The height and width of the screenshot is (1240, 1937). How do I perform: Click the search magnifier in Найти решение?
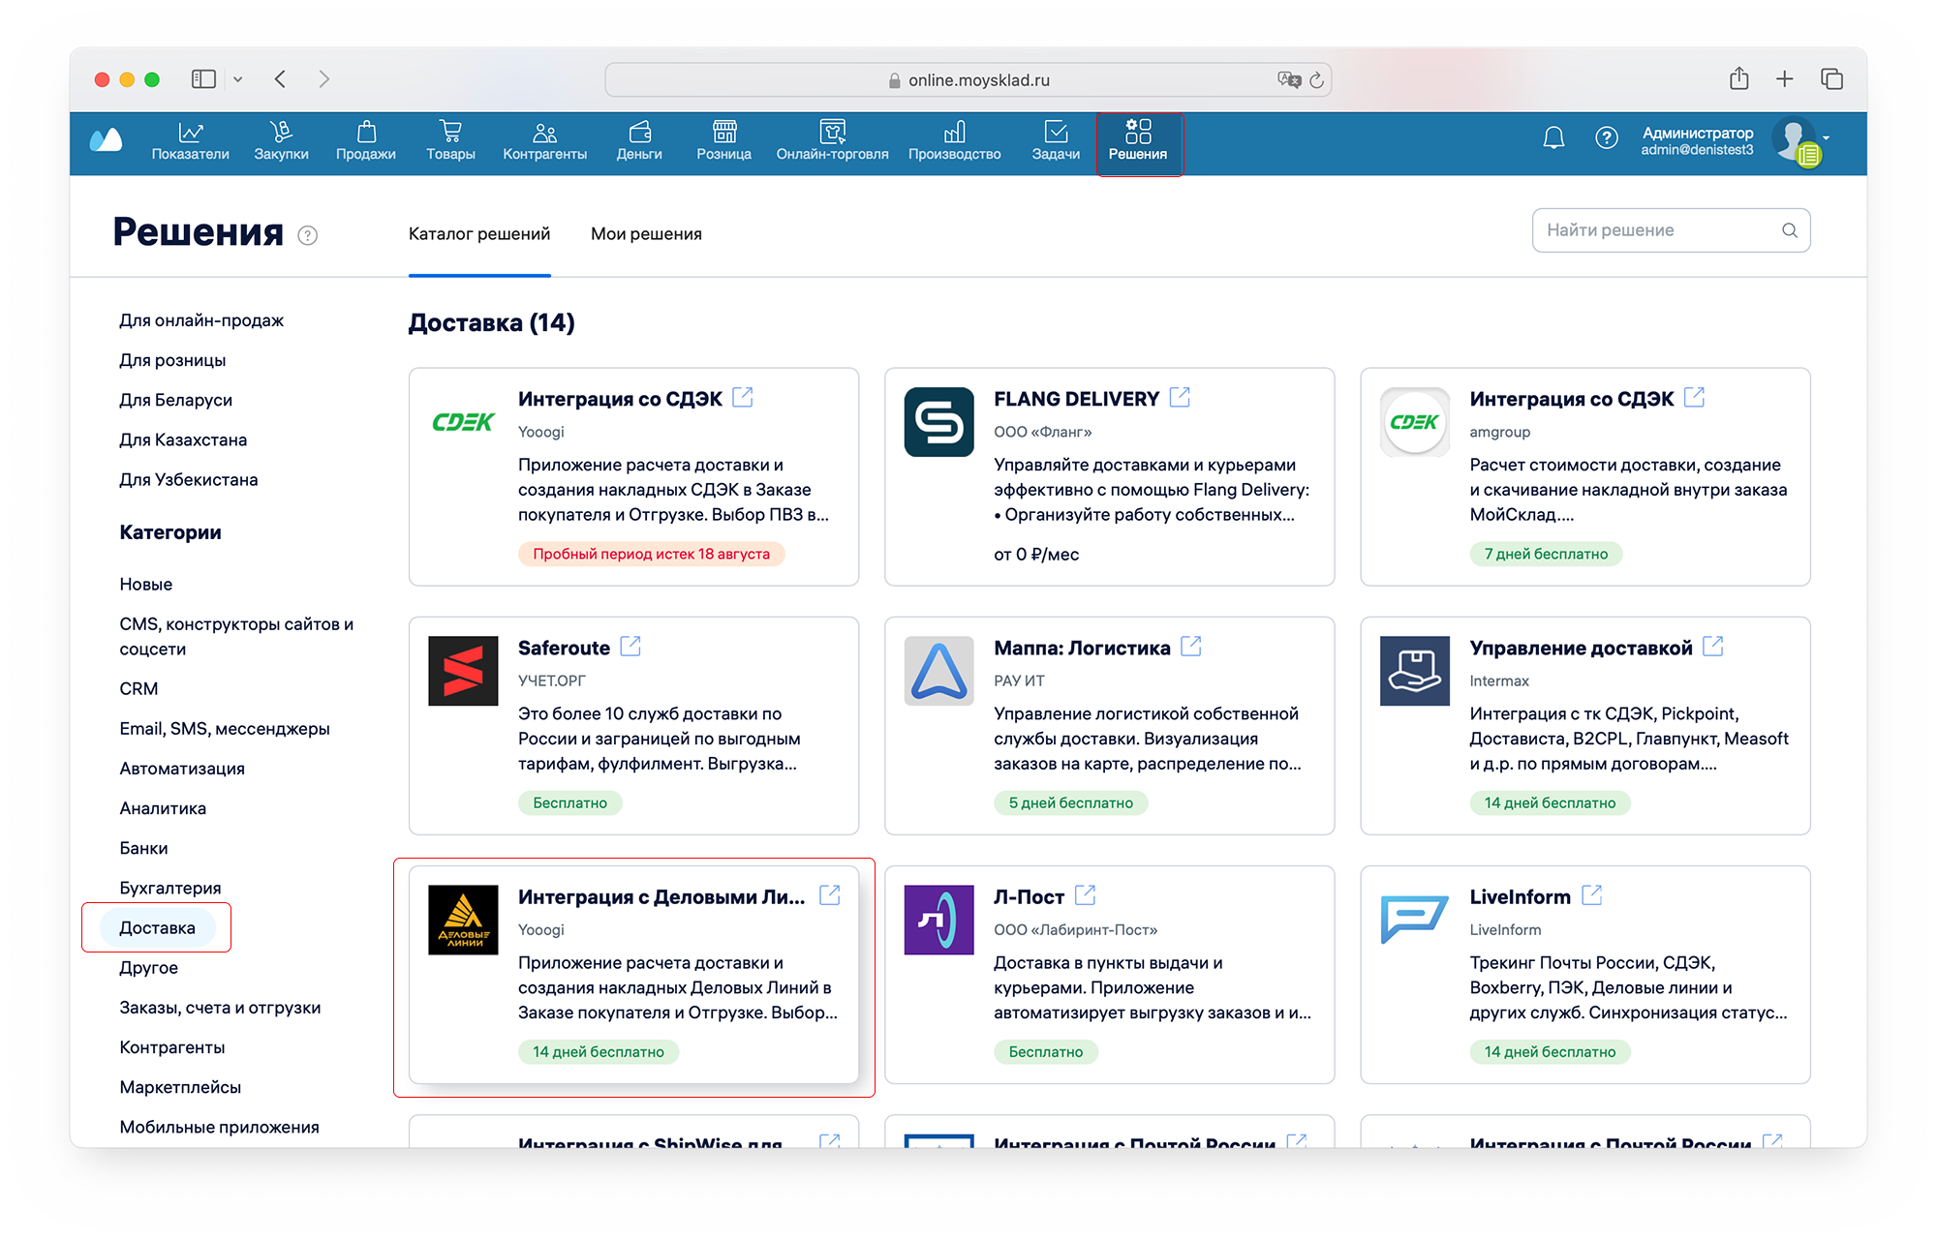(x=1789, y=230)
